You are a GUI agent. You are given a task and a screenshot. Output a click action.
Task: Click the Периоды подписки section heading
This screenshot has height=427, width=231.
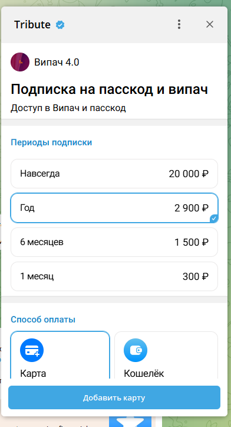click(51, 142)
